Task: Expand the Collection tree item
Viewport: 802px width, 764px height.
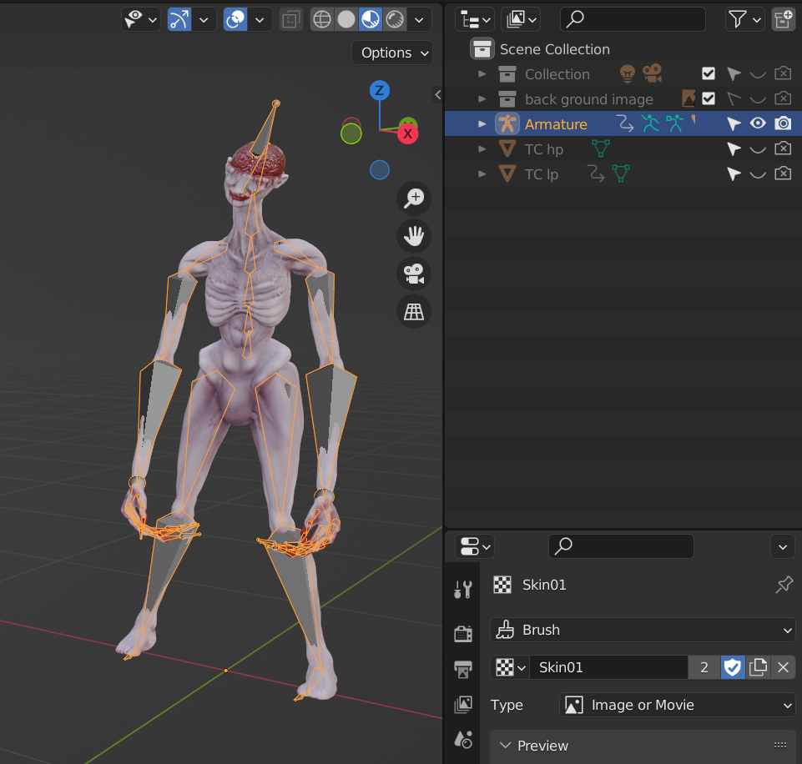Action: 482,74
